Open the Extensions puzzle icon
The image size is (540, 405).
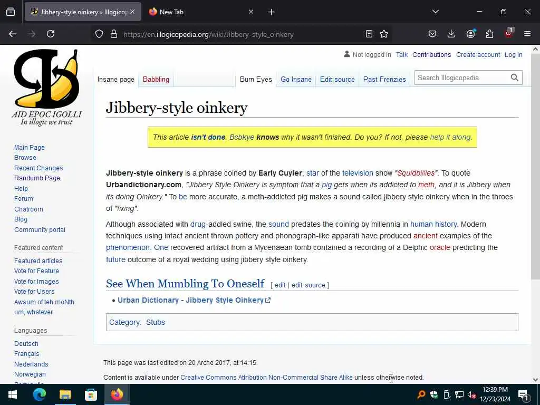489,34
